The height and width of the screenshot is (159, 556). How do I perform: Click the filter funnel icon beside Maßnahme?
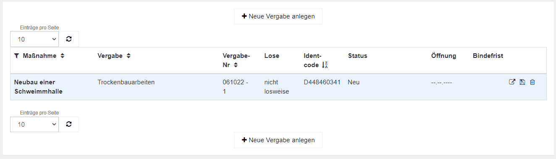(16, 56)
